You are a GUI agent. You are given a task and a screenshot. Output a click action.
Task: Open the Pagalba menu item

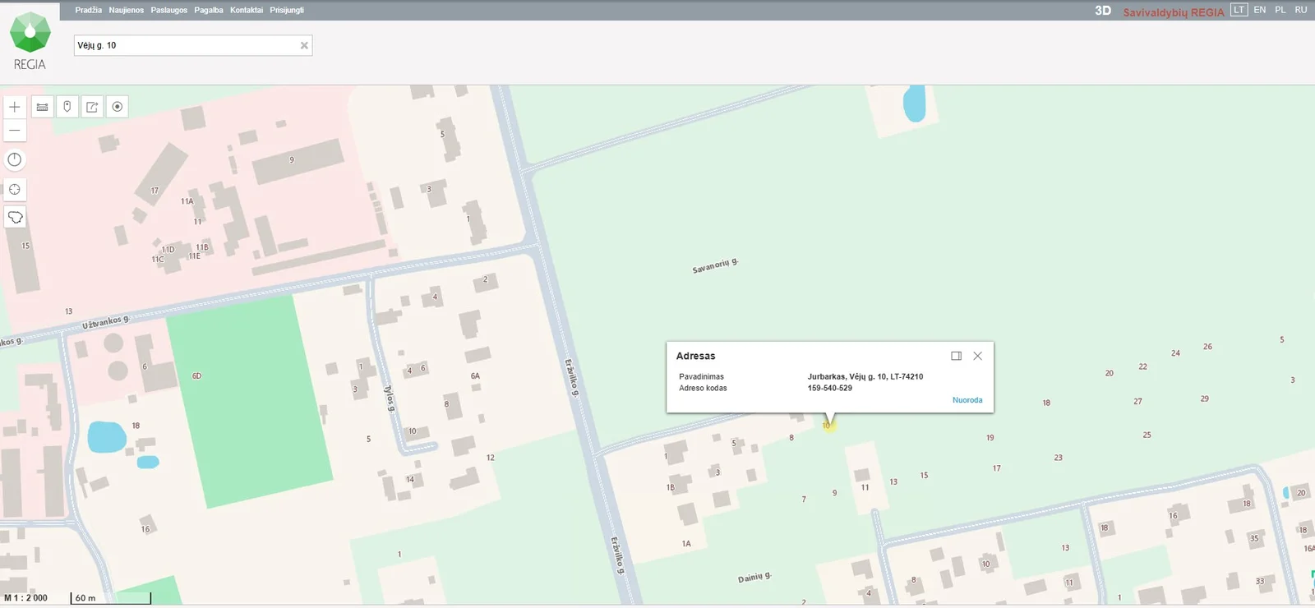pos(209,10)
